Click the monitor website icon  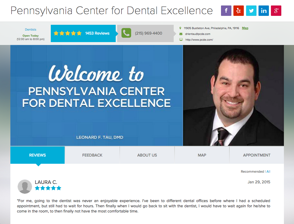[181, 39]
